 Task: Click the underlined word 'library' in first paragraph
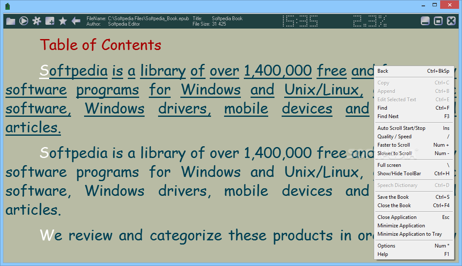click(x=163, y=71)
